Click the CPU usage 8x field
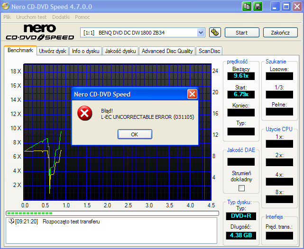This screenshot has width=304, height=249. (279, 199)
